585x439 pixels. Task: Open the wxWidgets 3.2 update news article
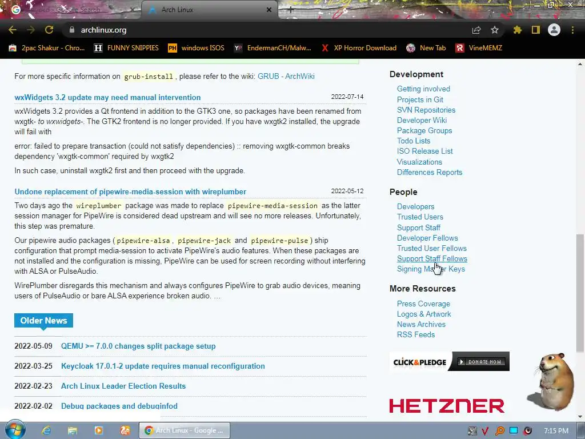(107, 97)
